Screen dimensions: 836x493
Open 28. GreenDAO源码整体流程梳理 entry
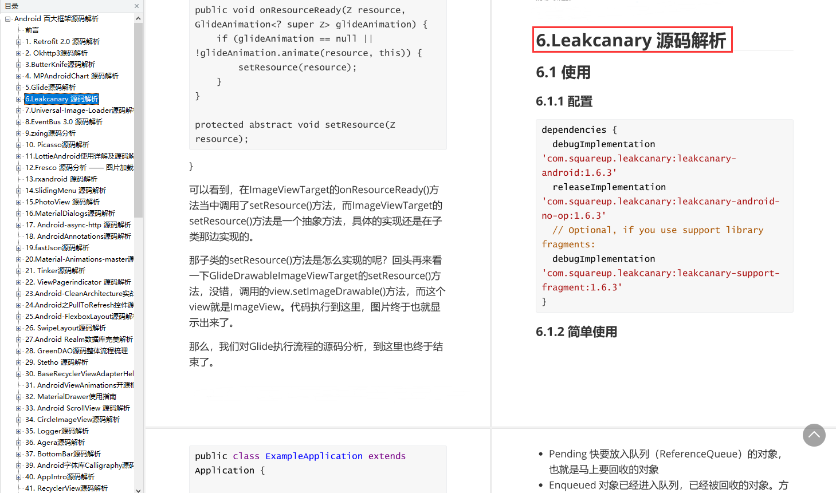coord(76,351)
